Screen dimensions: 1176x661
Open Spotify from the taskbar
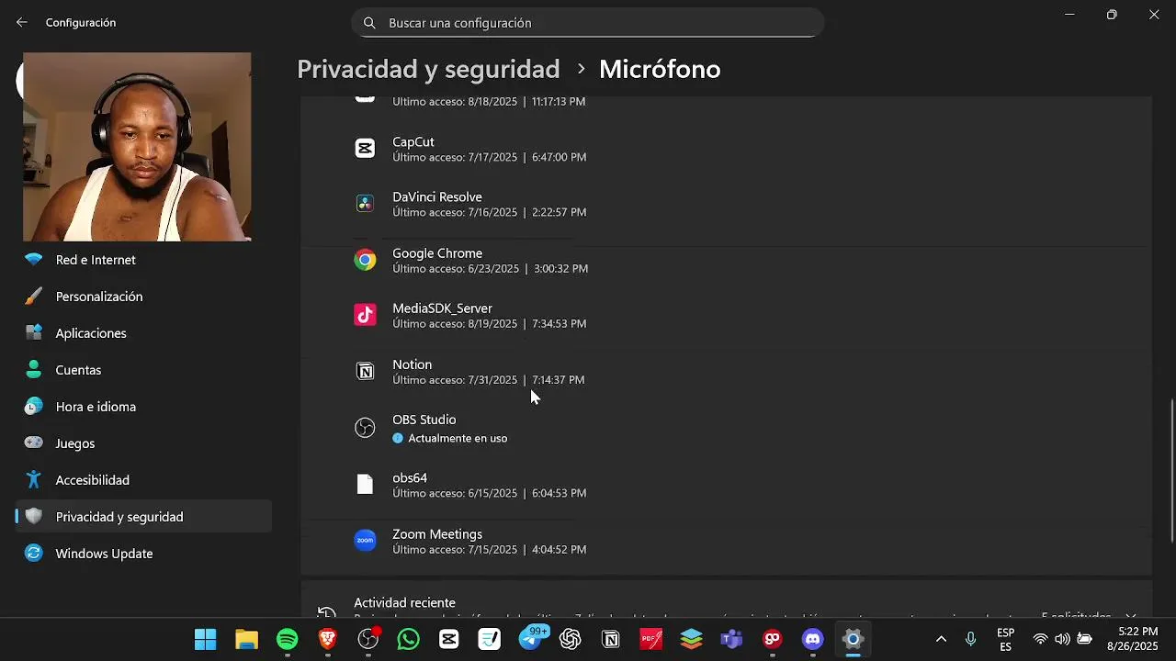pyautogui.click(x=287, y=639)
